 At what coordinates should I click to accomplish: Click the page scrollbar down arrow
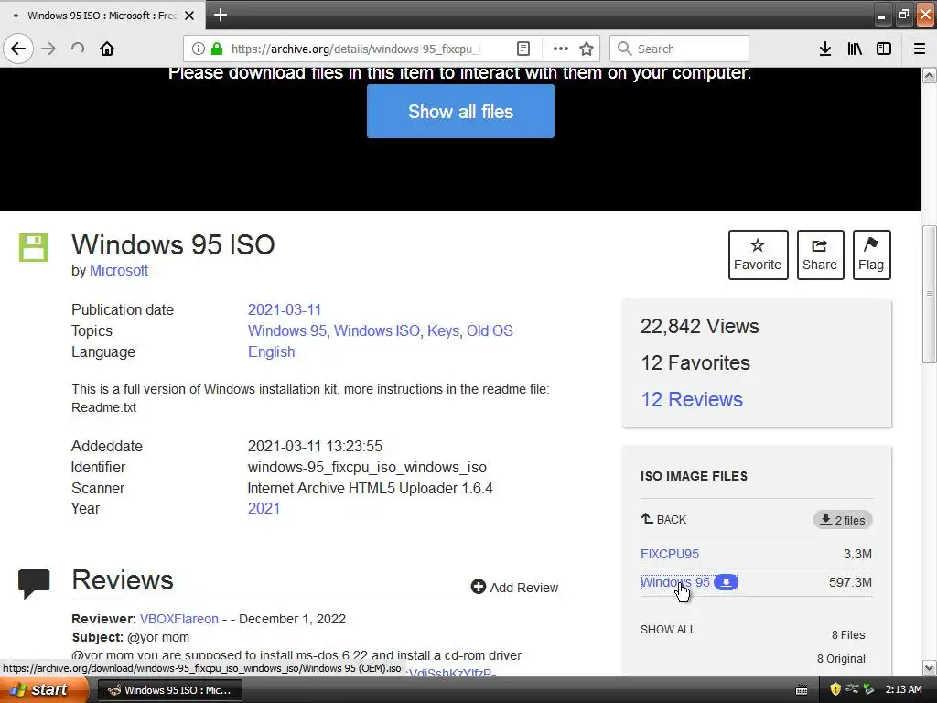pos(930,667)
